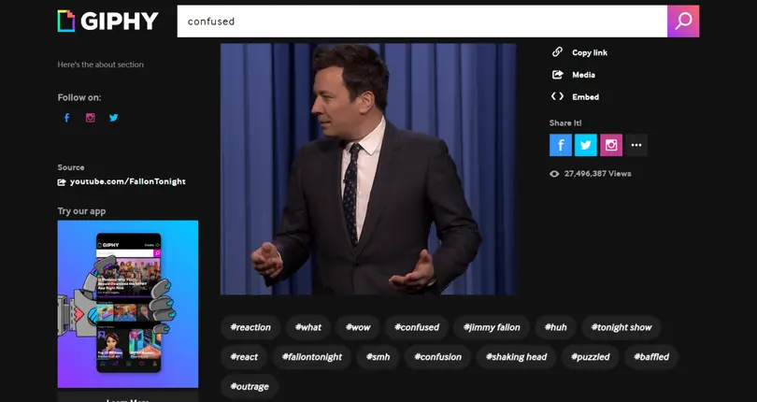Select the #reaction tag
Image resolution: width=757 pixels, height=402 pixels.
pos(250,327)
